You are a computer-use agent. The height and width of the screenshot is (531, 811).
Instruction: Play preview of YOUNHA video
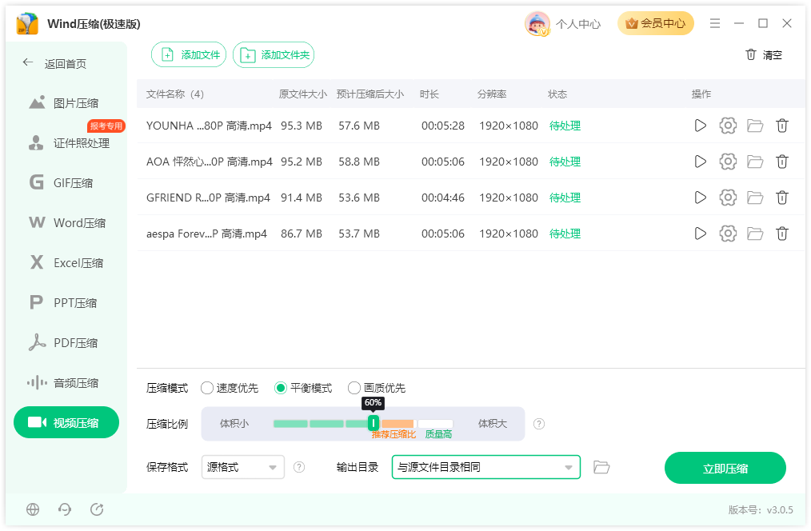pyautogui.click(x=700, y=126)
